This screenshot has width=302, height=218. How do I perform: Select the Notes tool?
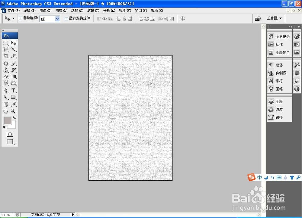pos(6,105)
